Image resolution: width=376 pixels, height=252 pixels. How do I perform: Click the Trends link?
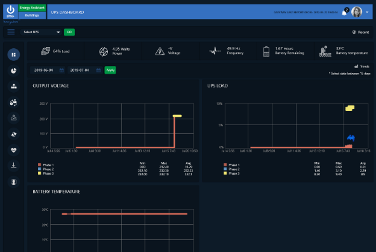365,67
